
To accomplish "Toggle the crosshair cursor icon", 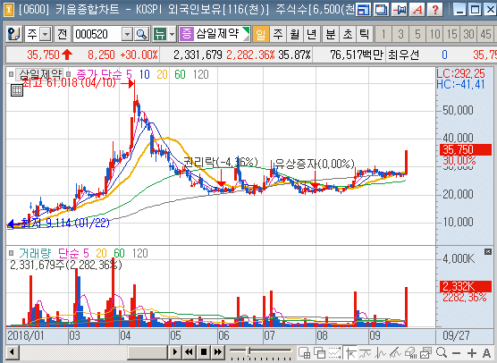I will pos(350,352).
